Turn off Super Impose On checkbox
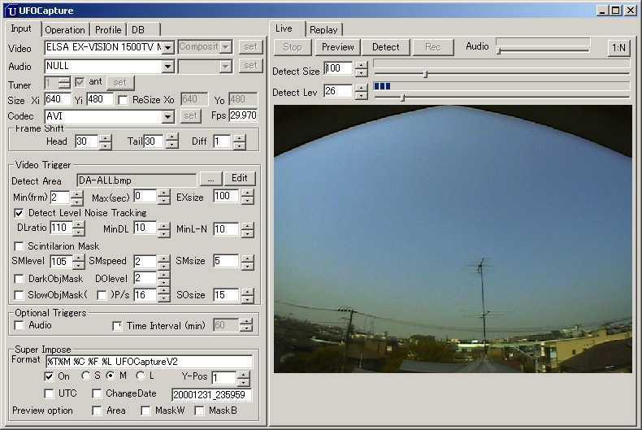642x430 pixels. (x=49, y=376)
